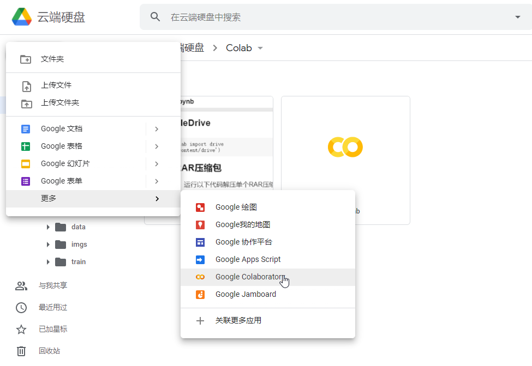The width and height of the screenshot is (532, 366).
Task: Expand the Google 文档 submenu arrow
Action: pos(157,129)
